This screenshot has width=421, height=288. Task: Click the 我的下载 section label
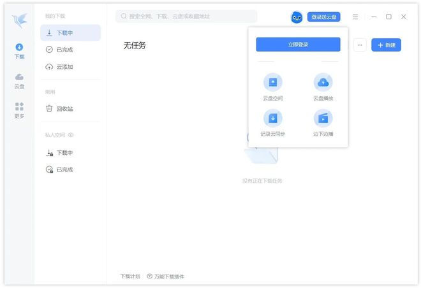coord(55,16)
